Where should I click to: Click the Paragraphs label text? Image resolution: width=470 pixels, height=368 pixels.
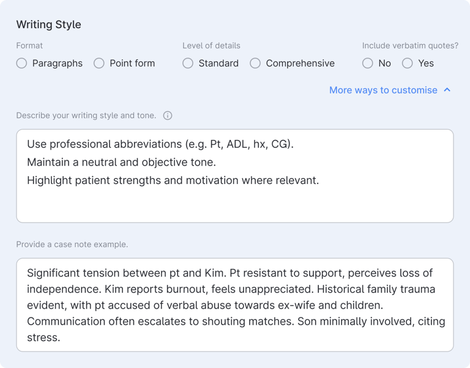[x=58, y=64]
